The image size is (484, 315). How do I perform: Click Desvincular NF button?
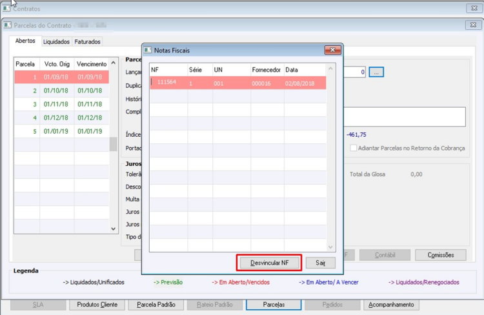pyautogui.click(x=270, y=263)
